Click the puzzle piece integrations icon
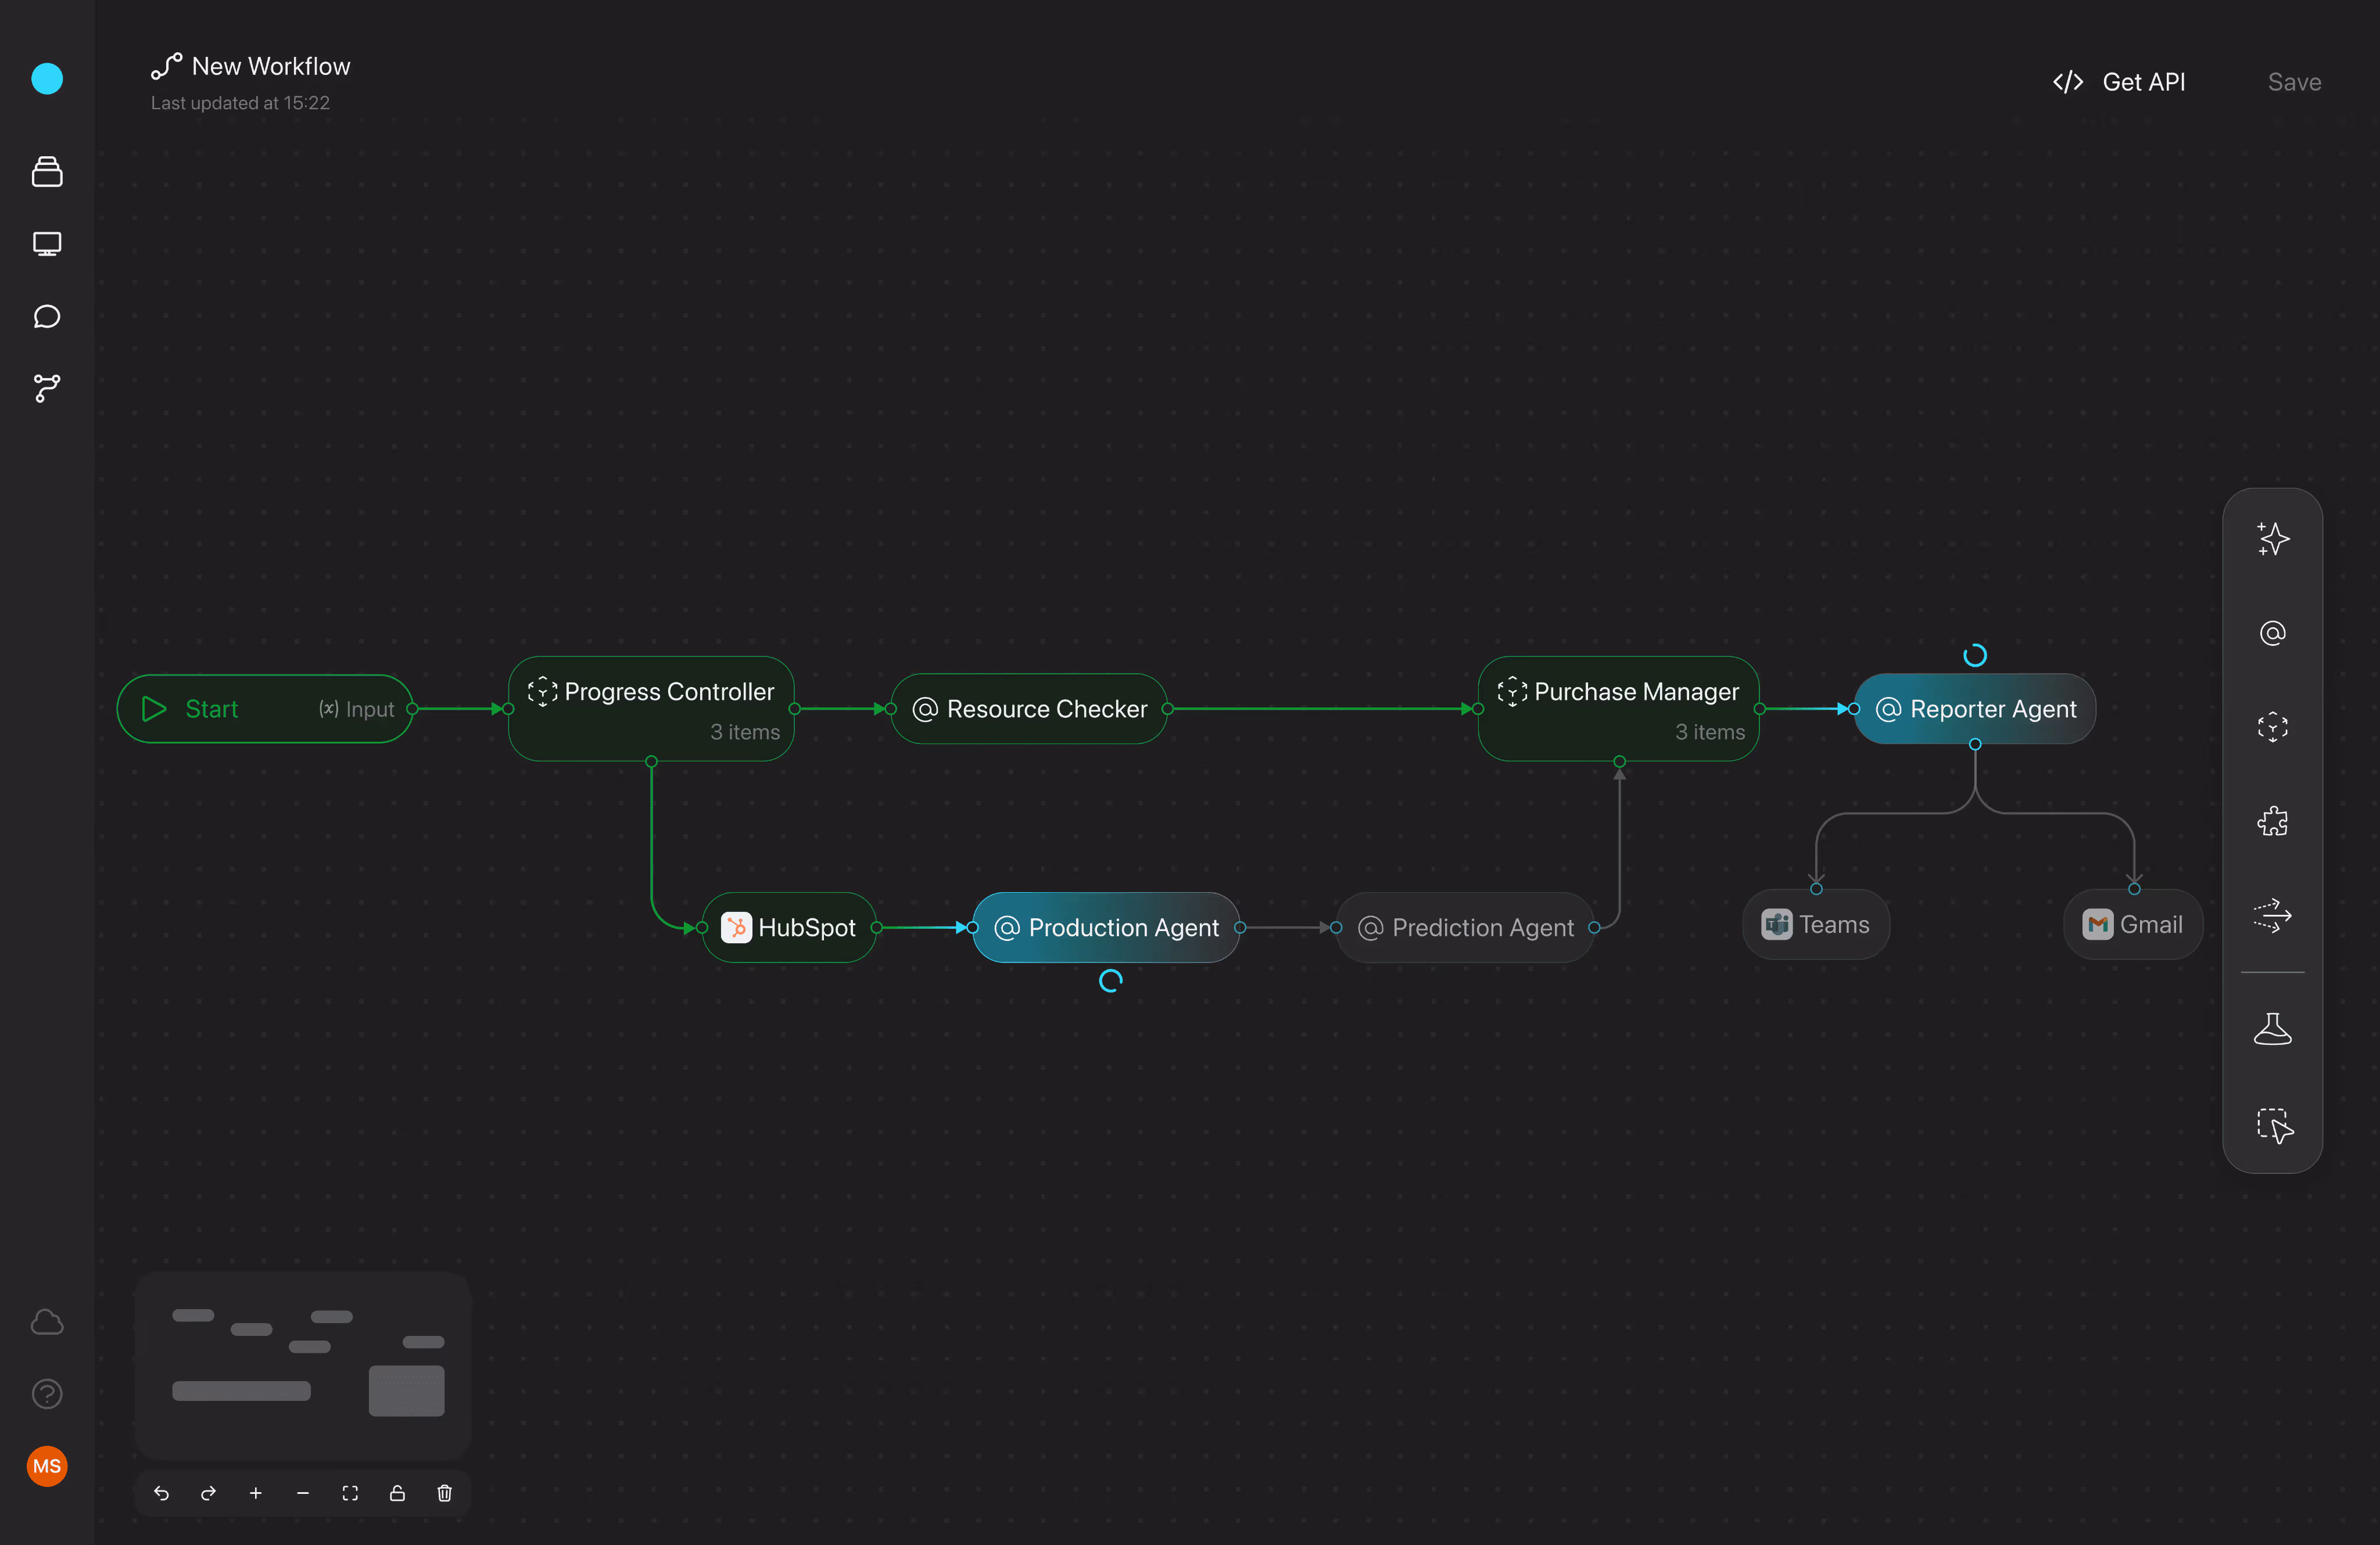Screen dimensions: 2380x1545 click(2272, 821)
